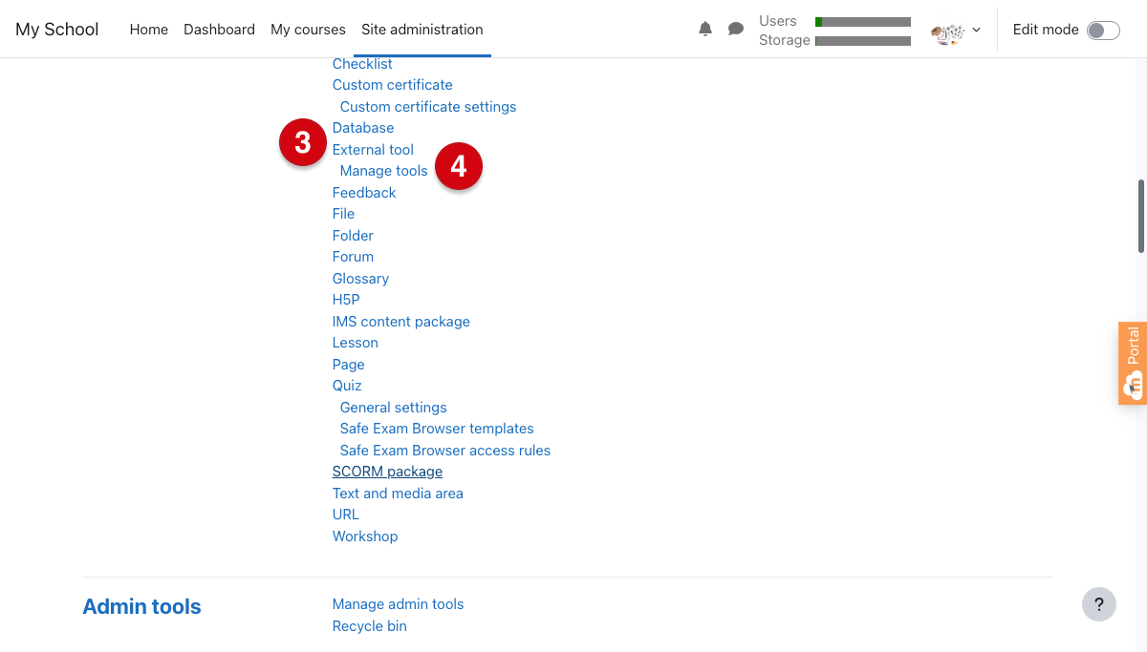This screenshot has width=1147, height=652.
Task: Click the page vertical scrollbar
Action: (x=1141, y=216)
